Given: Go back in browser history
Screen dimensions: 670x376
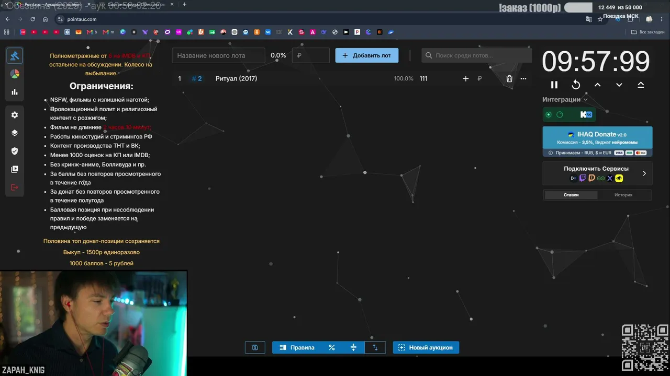Looking at the screenshot, I should (7, 19).
